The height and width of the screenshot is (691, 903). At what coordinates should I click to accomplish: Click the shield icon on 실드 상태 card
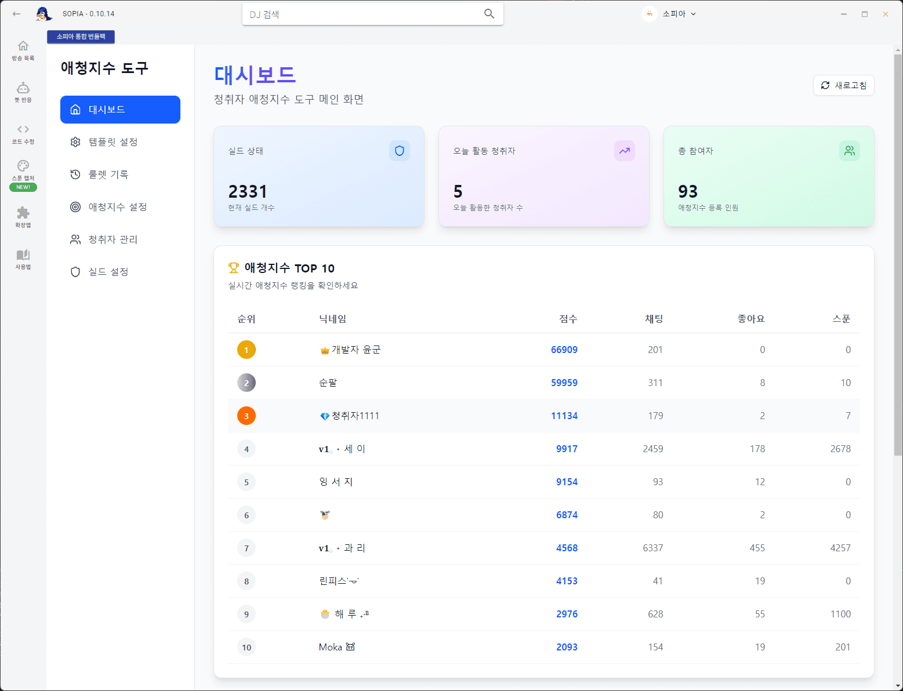coord(399,151)
